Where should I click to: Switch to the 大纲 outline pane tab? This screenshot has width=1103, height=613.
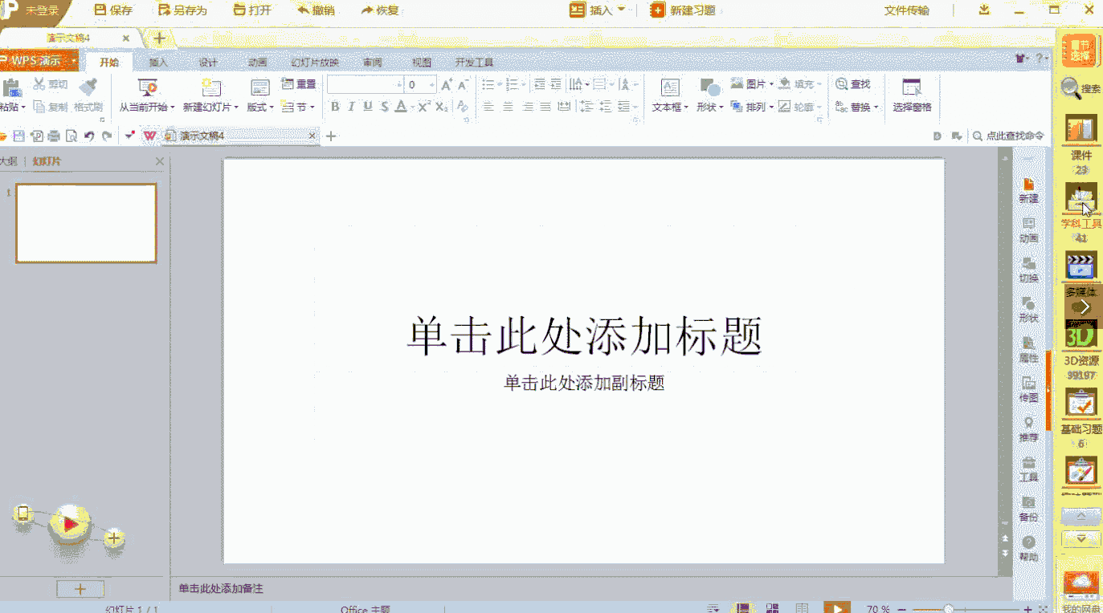[x=8, y=161]
